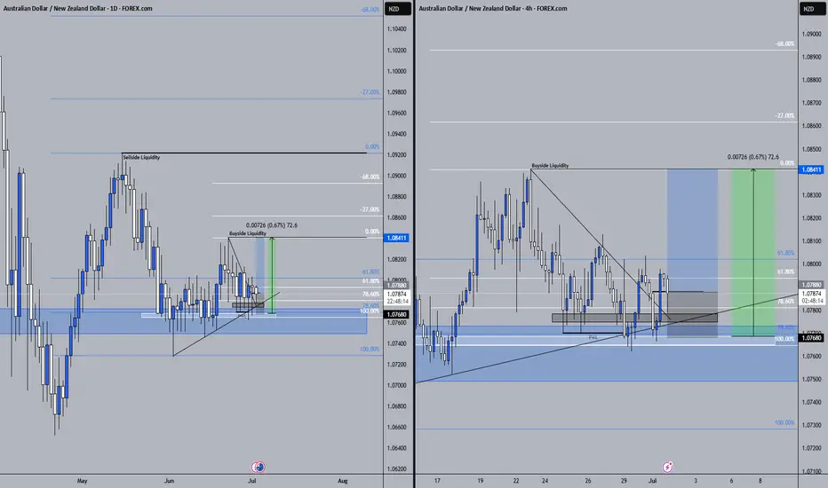Select the blue long position box on the 4h chart
Screen dimensions: 828x488
click(692, 230)
